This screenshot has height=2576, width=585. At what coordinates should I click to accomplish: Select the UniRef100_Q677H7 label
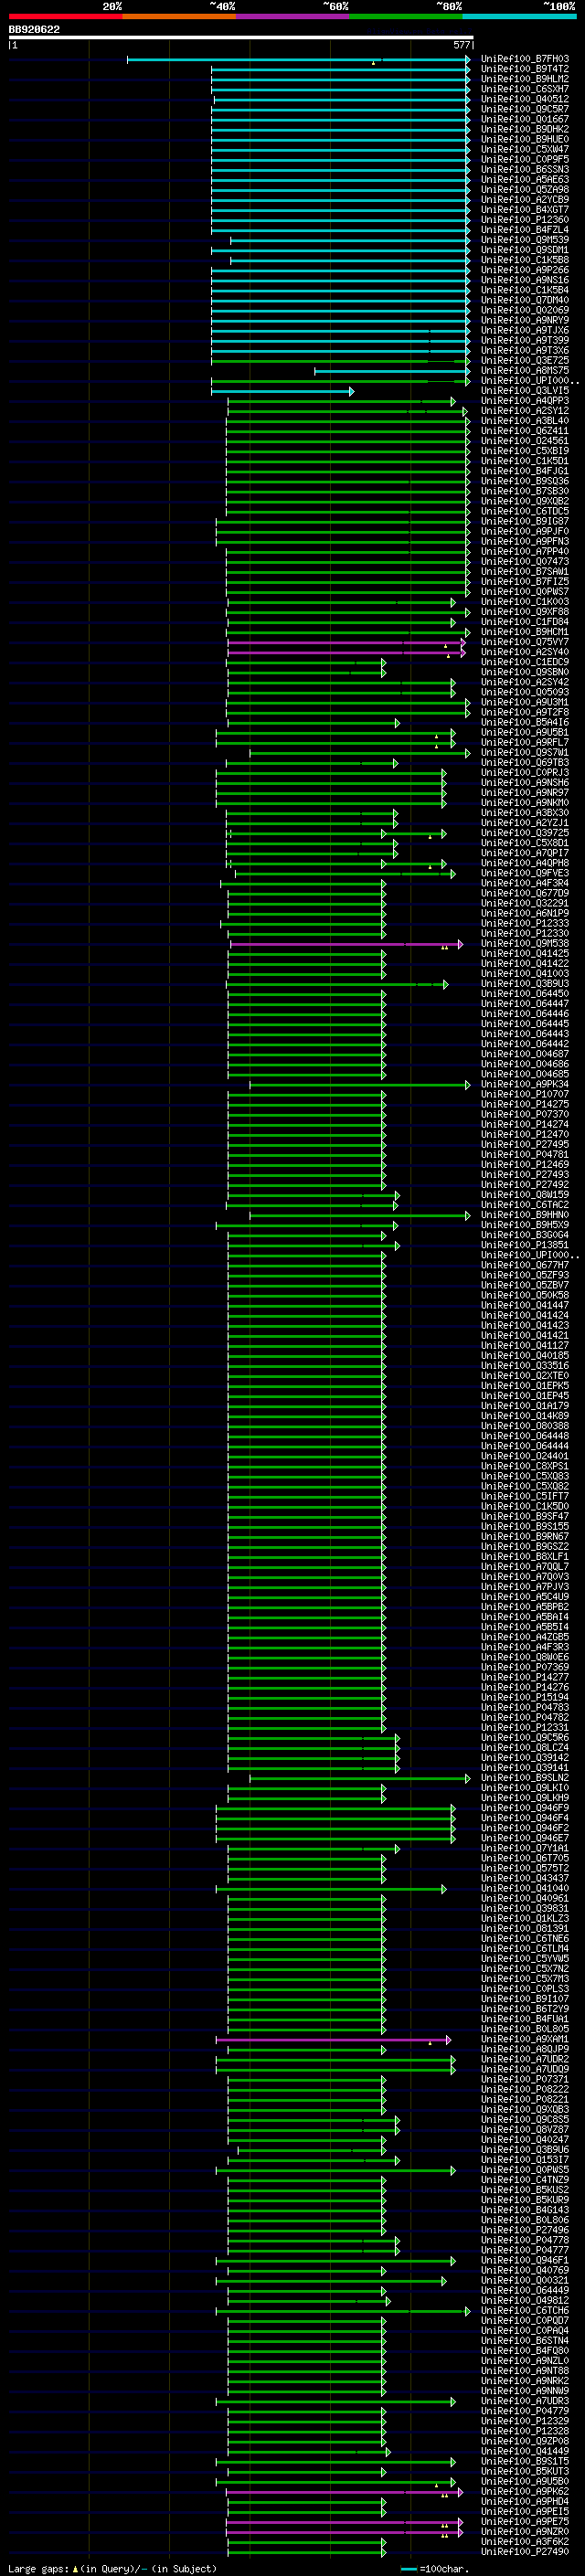[525, 1266]
